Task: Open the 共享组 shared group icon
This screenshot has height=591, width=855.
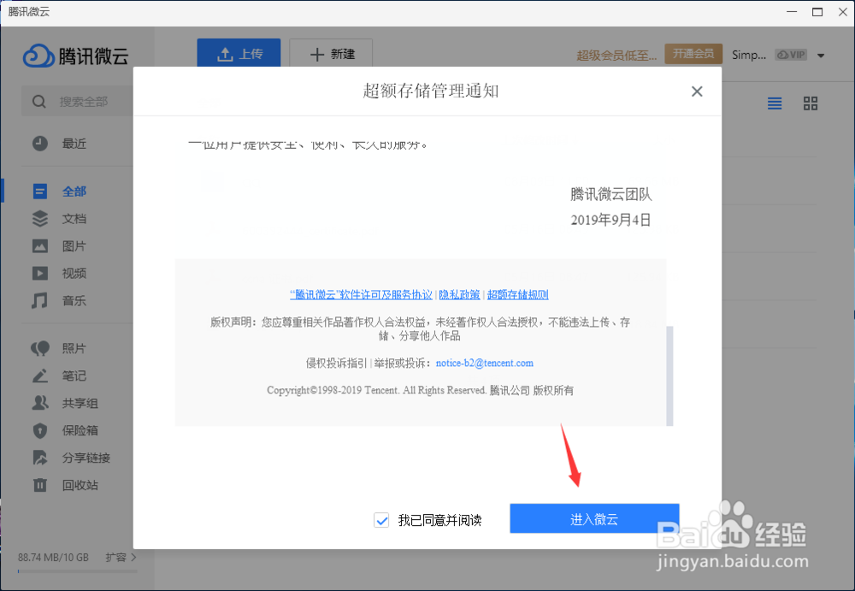Action: [x=40, y=403]
